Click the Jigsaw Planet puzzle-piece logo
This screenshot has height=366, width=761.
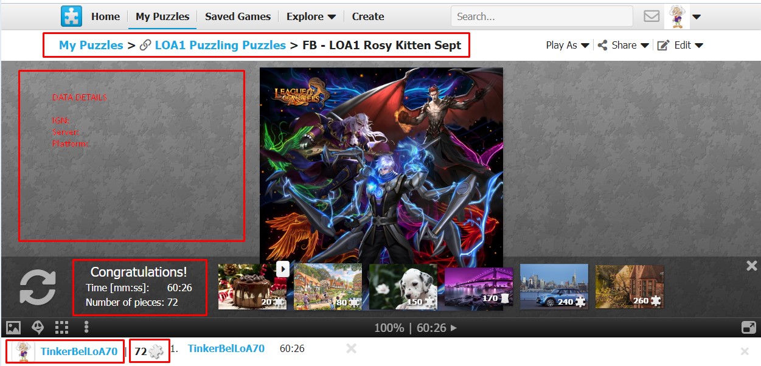pos(71,16)
